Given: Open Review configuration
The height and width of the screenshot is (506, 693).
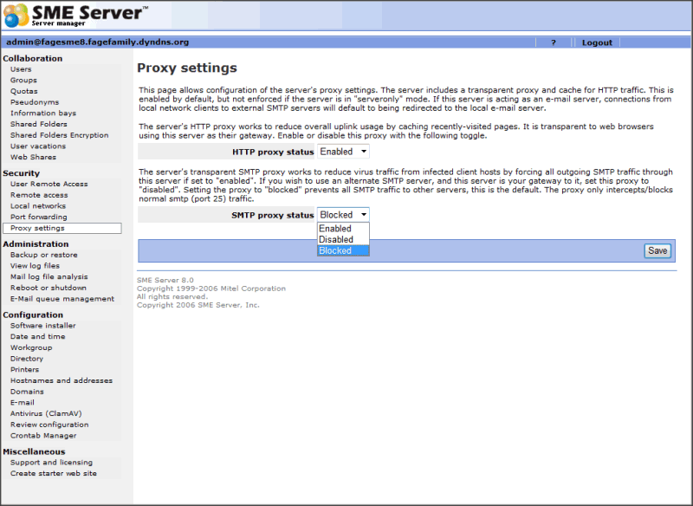Looking at the screenshot, I should point(49,425).
